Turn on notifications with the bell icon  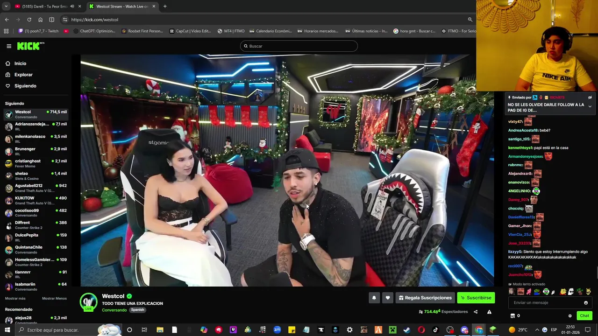pyautogui.click(x=374, y=298)
